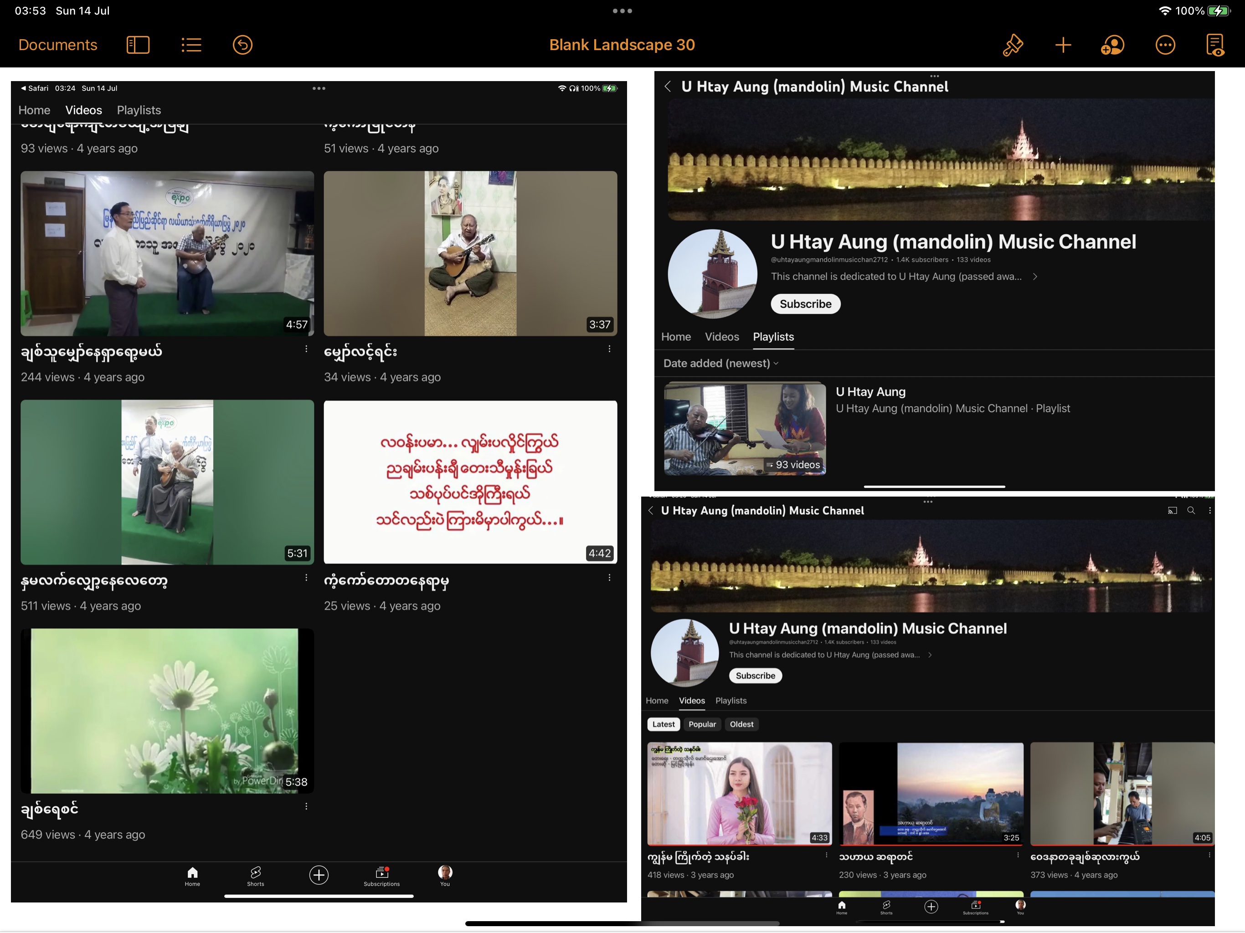This screenshot has height=933, width=1245.
Task: Tap the document title Blank Landscape 30
Action: pyautogui.click(x=622, y=45)
